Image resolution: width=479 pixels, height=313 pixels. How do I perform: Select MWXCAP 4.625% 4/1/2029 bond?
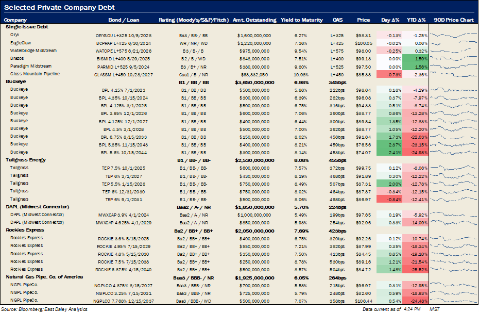pos(124,223)
